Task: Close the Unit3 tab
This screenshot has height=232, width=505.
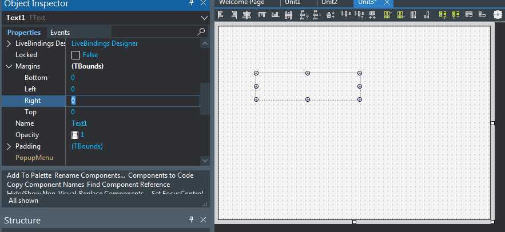Action: (x=387, y=3)
